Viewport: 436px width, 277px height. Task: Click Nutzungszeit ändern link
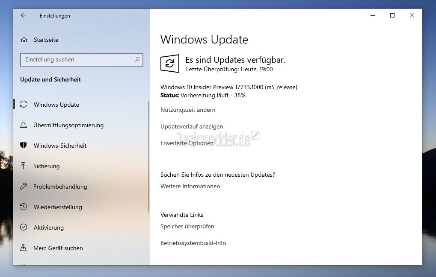click(x=188, y=110)
